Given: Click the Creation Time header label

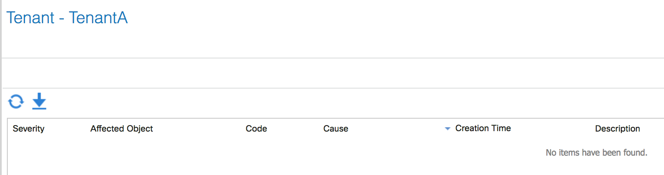Looking at the screenshot, I should pyautogui.click(x=483, y=128).
